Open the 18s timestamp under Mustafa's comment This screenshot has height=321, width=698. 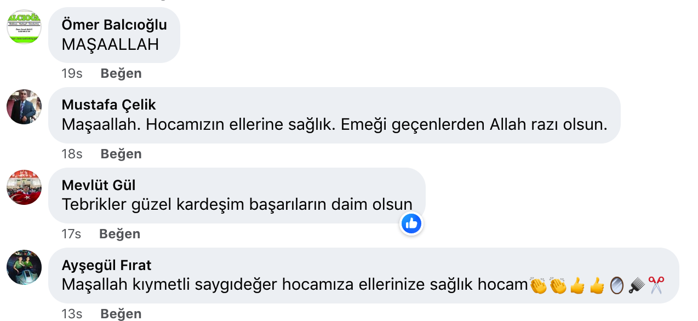pyautogui.click(x=72, y=154)
